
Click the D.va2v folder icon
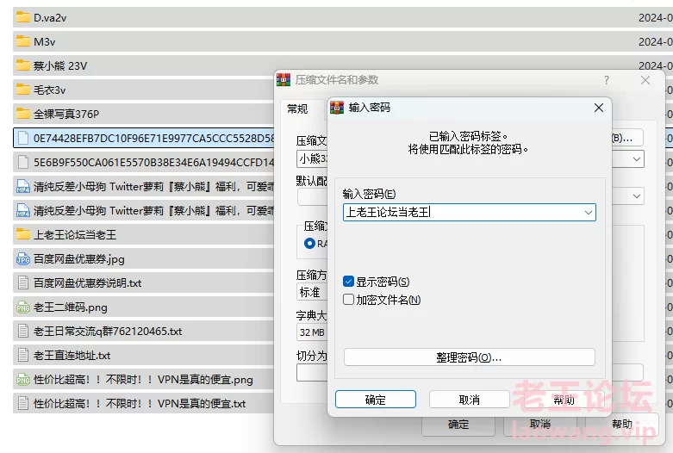[22, 17]
